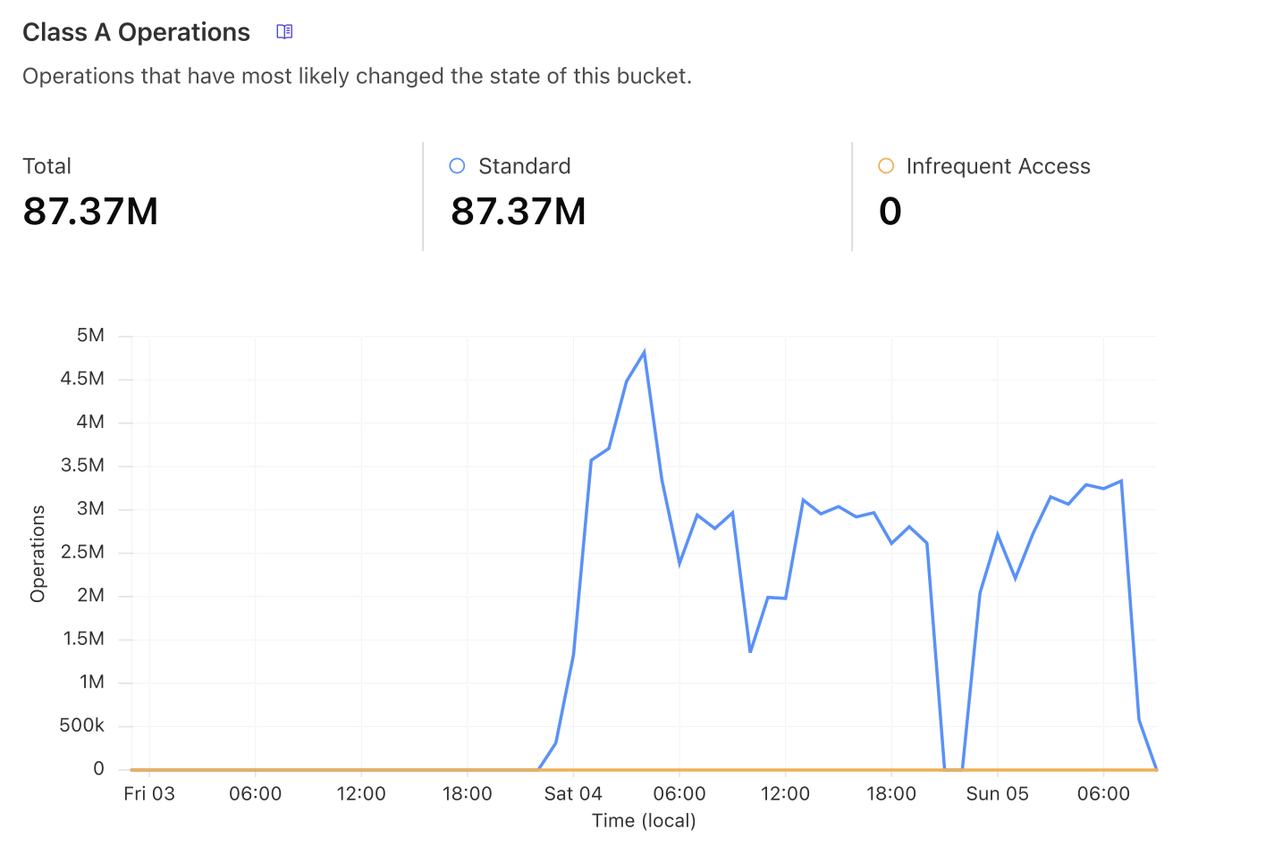Click the 500k y-axis tick label
The height and width of the screenshot is (854, 1274).
[x=81, y=725]
